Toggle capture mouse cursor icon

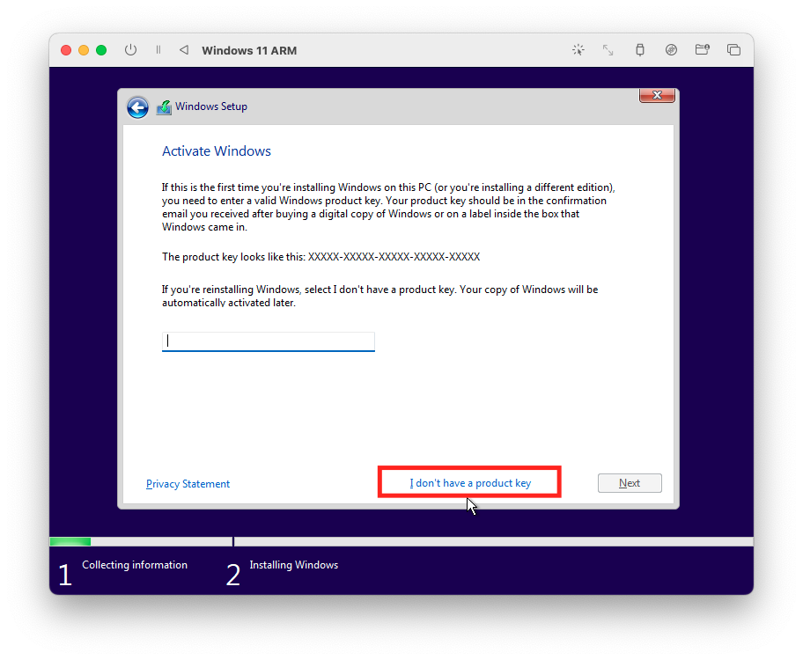click(578, 49)
